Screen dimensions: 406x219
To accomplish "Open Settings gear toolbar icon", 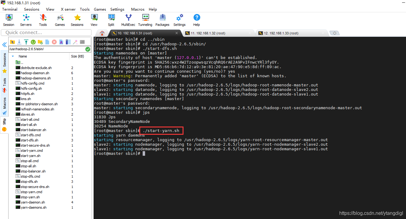I will 180,20.
